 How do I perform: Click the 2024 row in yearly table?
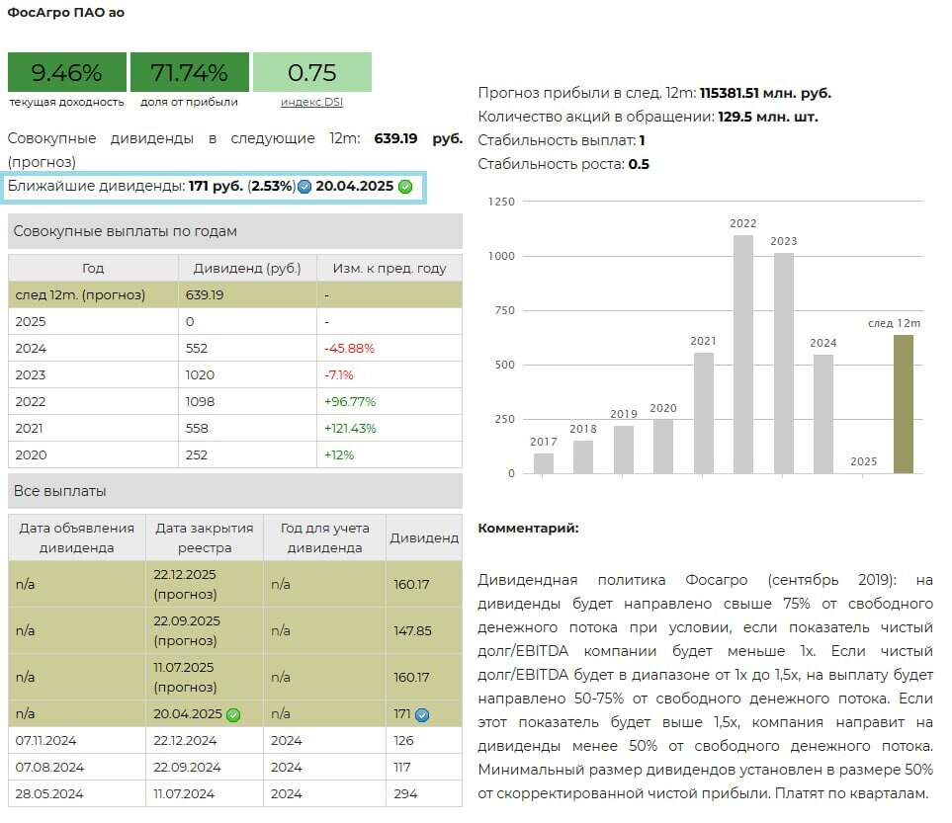[x=234, y=348]
